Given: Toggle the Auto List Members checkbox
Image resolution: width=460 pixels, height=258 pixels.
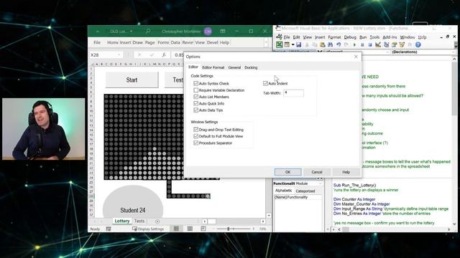Looking at the screenshot, I should [195, 97].
